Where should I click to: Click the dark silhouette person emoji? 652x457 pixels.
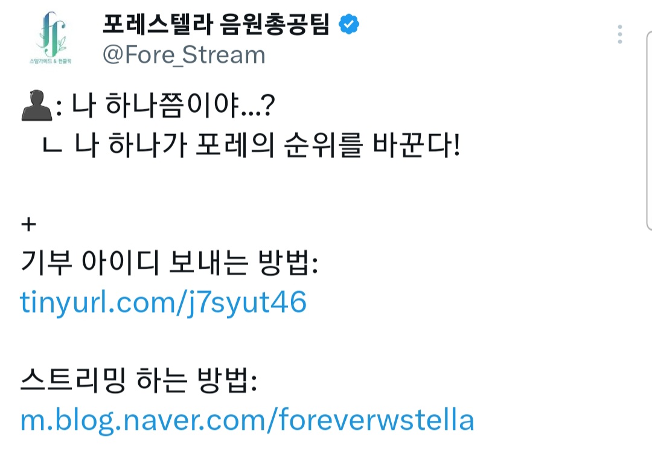coord(34,106)
